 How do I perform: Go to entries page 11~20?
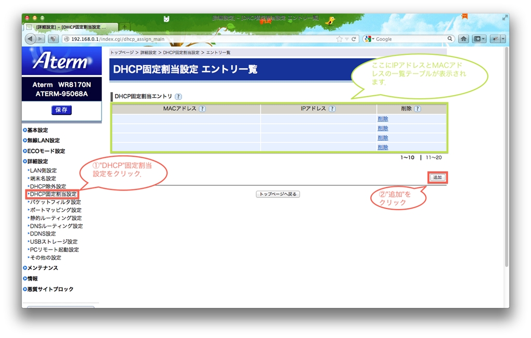pos(433,157)
